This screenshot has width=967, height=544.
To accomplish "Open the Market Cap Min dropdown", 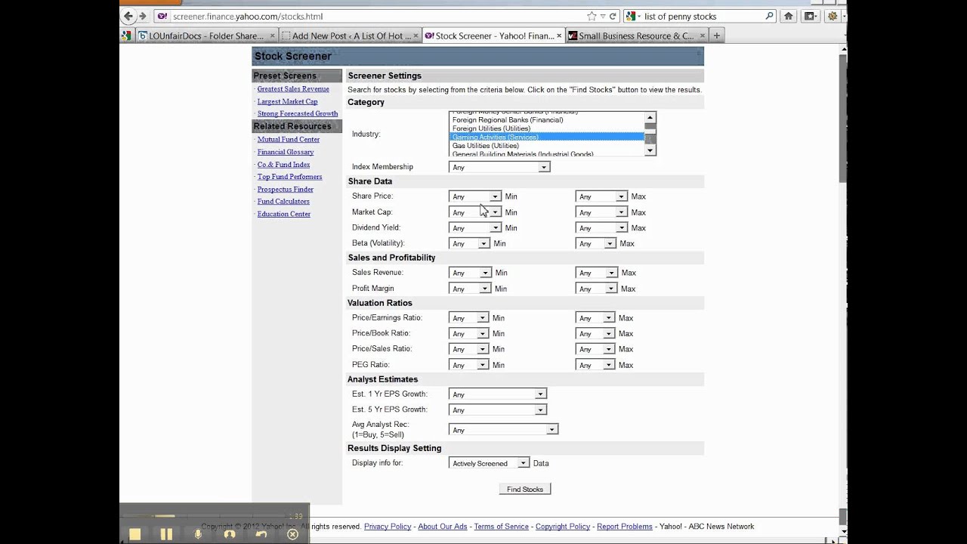I will 474,212.
